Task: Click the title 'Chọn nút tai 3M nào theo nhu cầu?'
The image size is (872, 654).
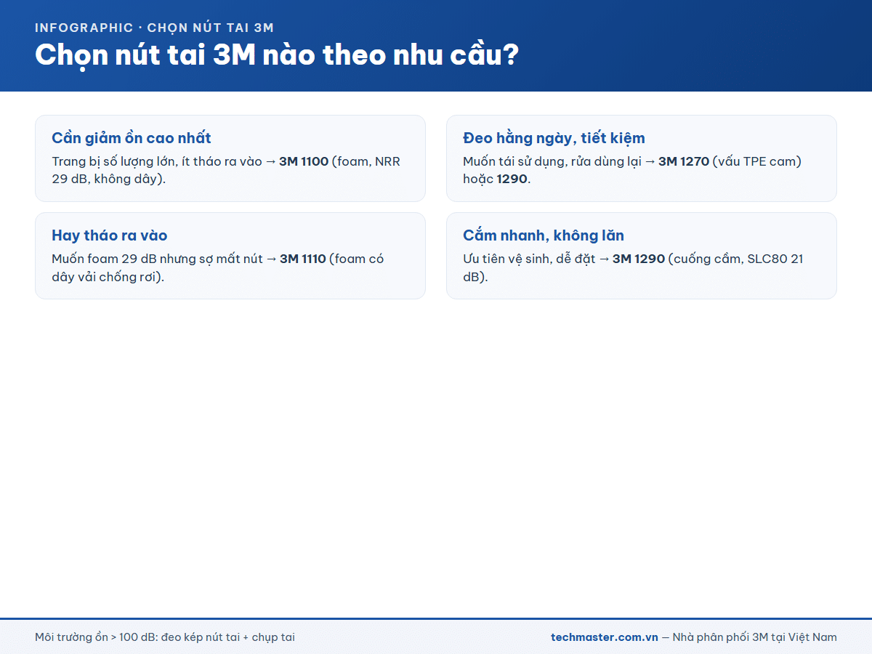Action: click(277, 55)
